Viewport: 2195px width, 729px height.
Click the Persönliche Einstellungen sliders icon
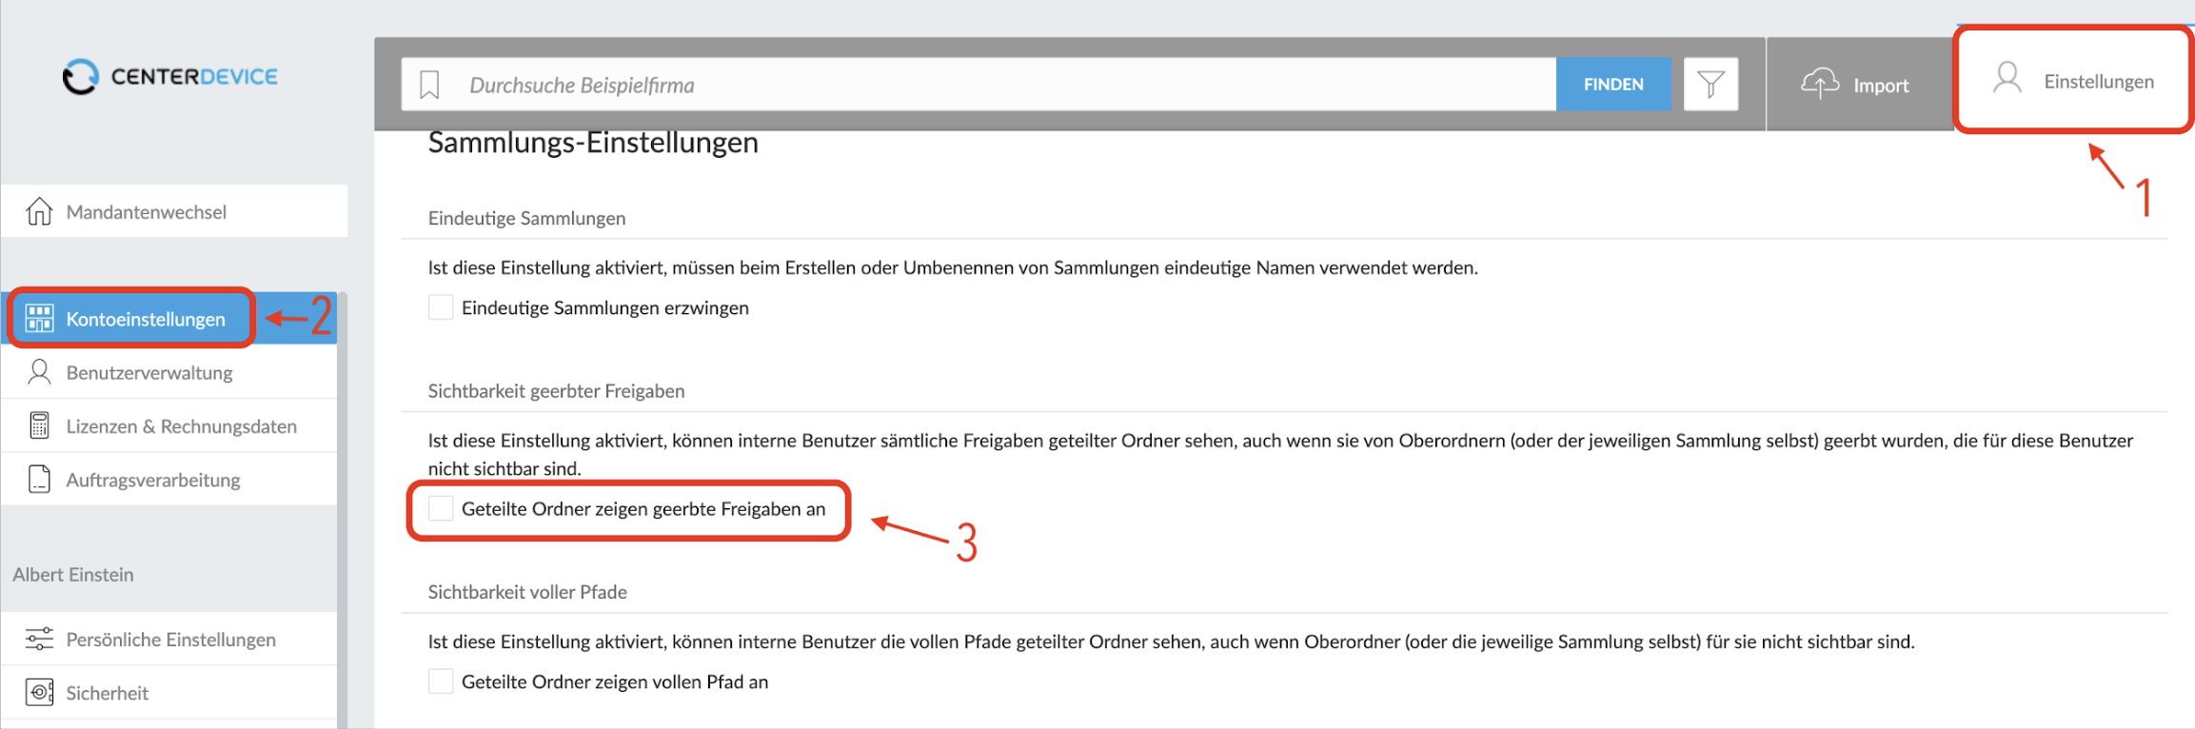[39, 639]
